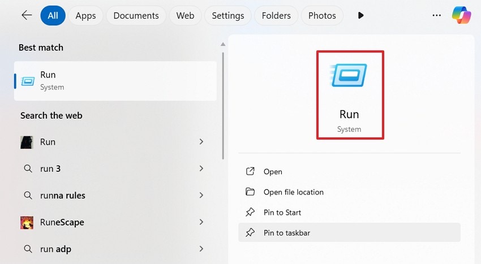Expand the run 3 suggestion chevron
Image resolution: width=481 pixels, height=264 pixels.
coord(201,168)
